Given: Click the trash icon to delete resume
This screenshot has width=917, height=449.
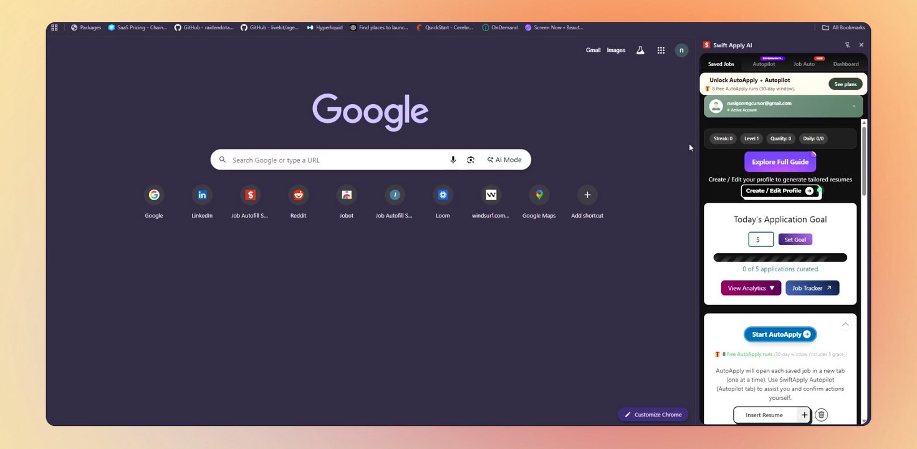Looking at the screenshot, I should 821,415.
